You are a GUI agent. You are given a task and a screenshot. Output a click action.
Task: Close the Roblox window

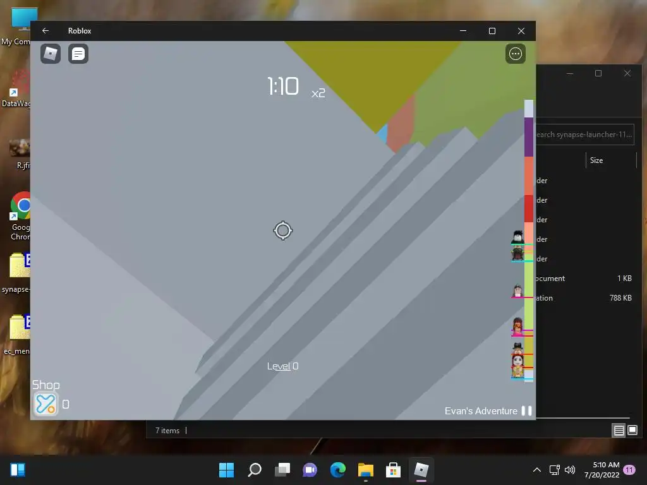point(521,31)
